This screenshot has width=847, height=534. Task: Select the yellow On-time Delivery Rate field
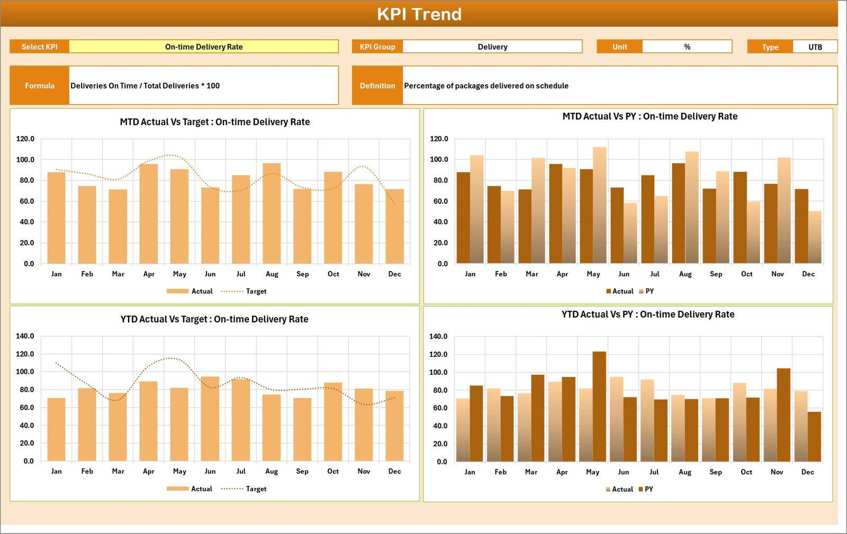204,47
